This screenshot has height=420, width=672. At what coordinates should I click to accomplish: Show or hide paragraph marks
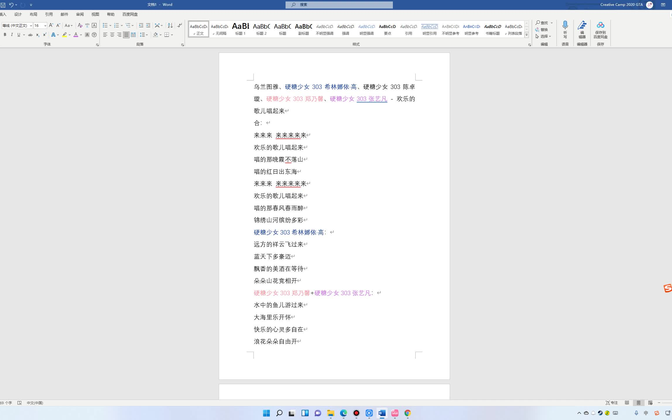(180, 25)
